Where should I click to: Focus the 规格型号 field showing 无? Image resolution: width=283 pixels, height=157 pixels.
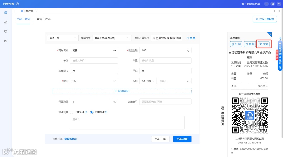point(94,71)
